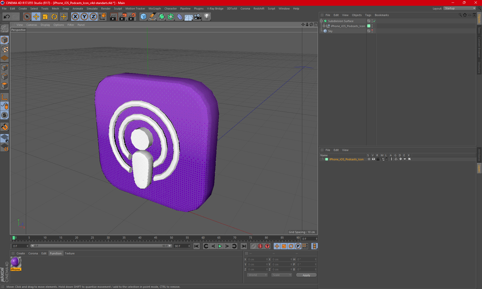Add a Floor environment object
The width and height of the screenshot is (482, 289).
pos(189,17)
